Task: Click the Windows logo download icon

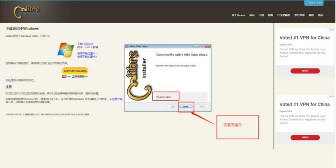Action: pos(66,50)
